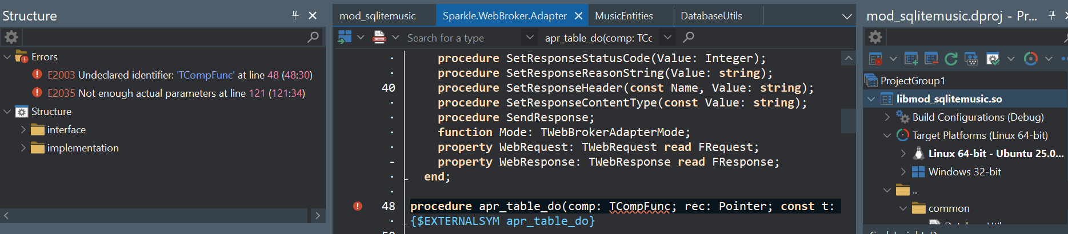
Task: Select the Windows 32-bit platform
Action: click(964, 172)
